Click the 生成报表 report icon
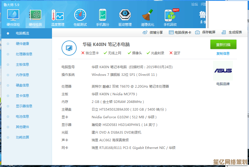The width and height of the screenshot is (249, 167). (x=224, y=32)
